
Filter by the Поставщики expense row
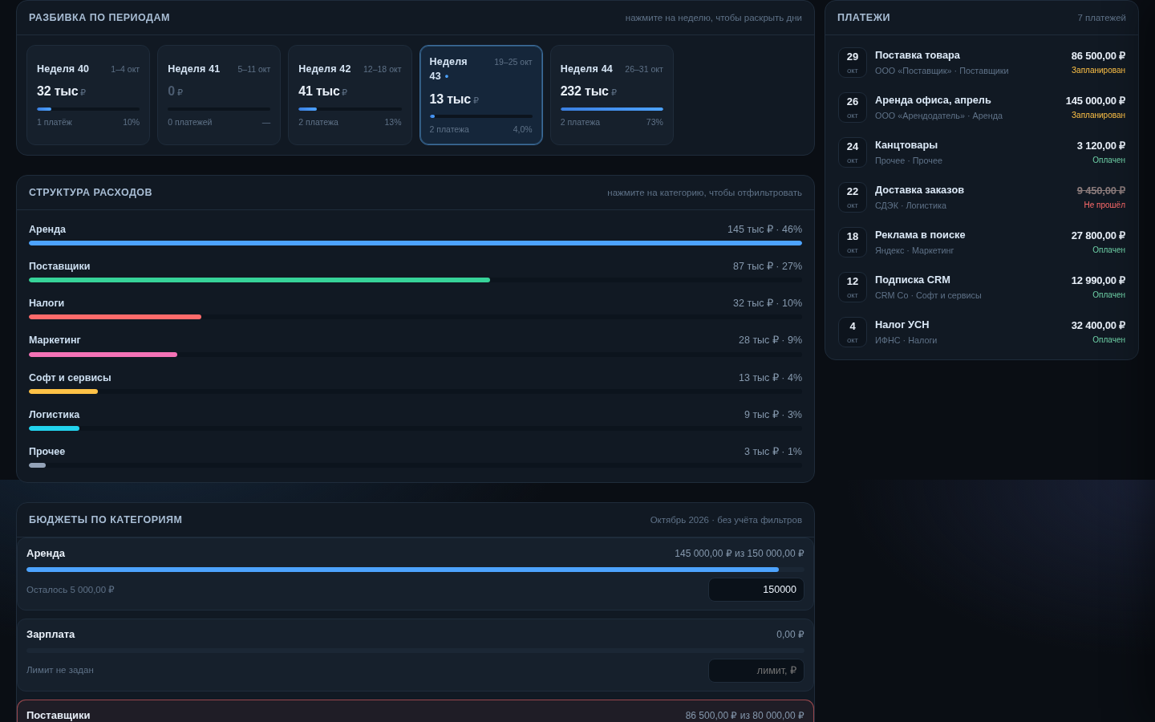tap(415, 272)
